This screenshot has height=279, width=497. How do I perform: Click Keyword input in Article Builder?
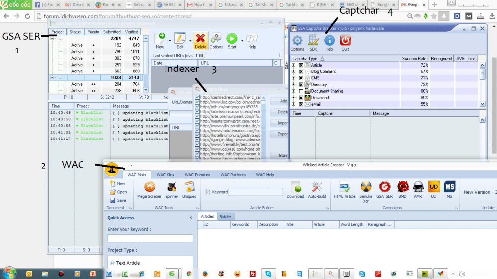[x=256, y=192]
